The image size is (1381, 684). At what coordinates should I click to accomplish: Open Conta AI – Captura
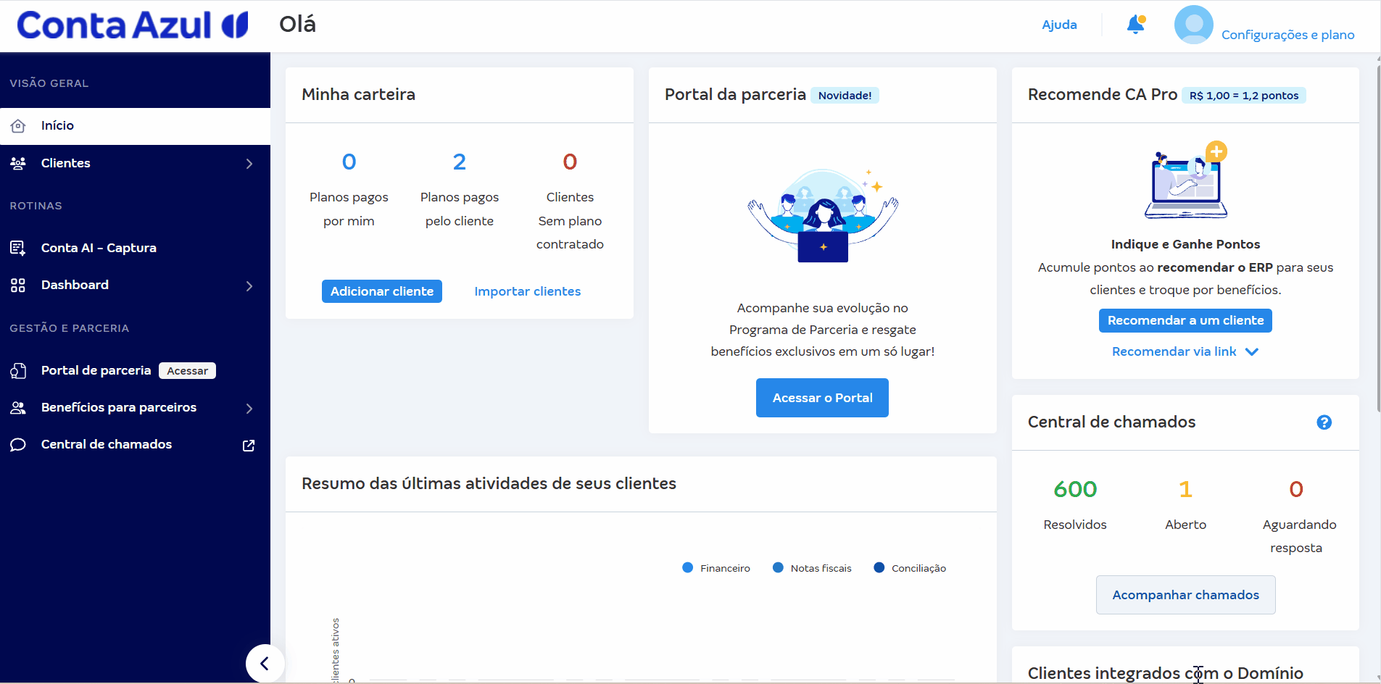135,249
